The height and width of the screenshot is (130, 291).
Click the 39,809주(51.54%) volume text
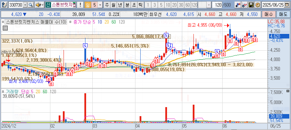click(19, 96)
